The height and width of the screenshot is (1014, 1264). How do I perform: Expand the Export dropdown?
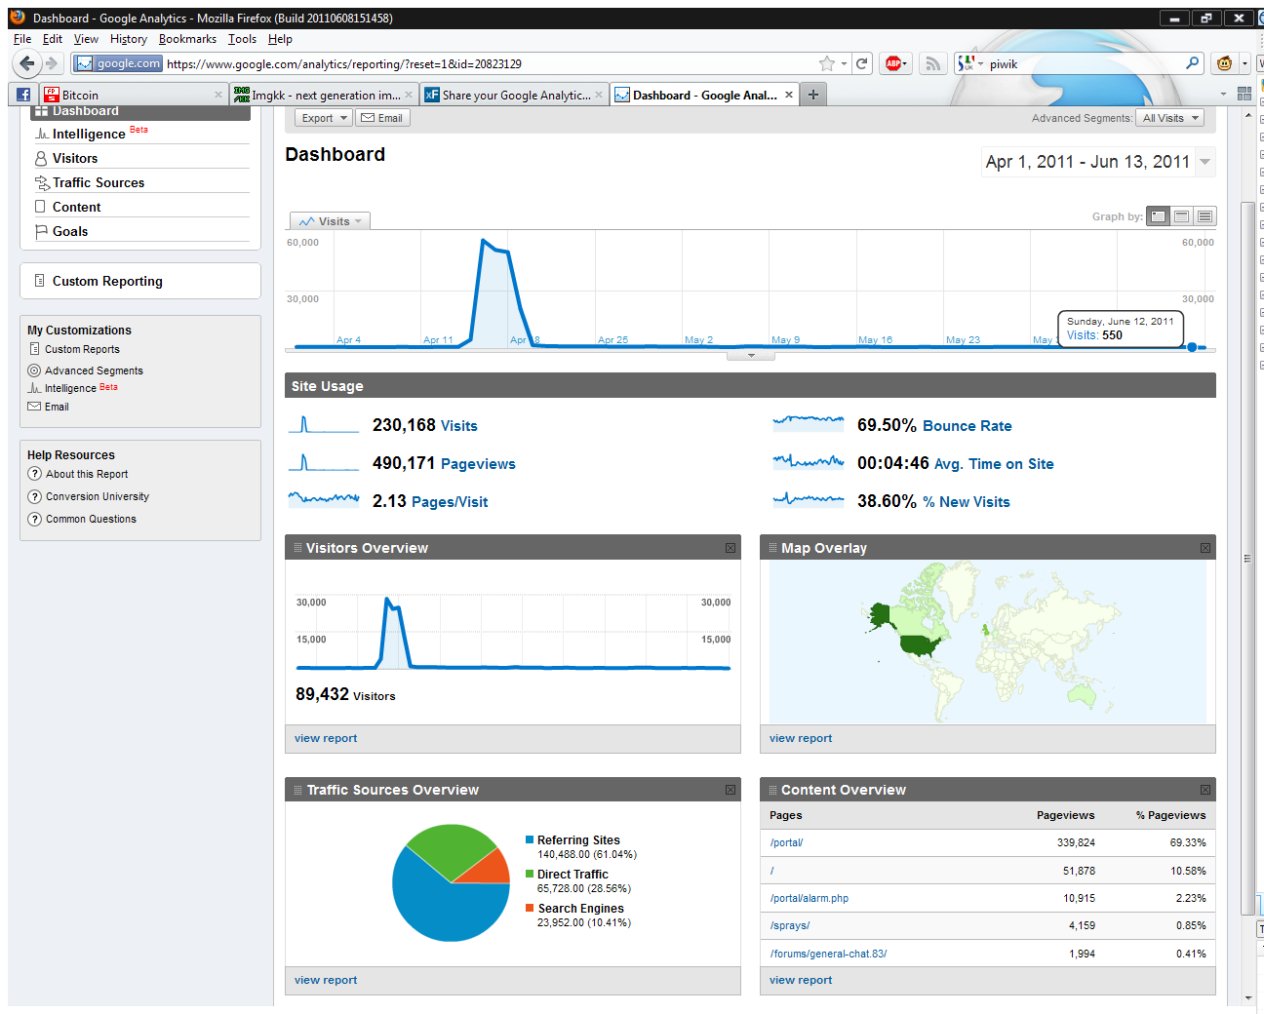pos(323,118)
